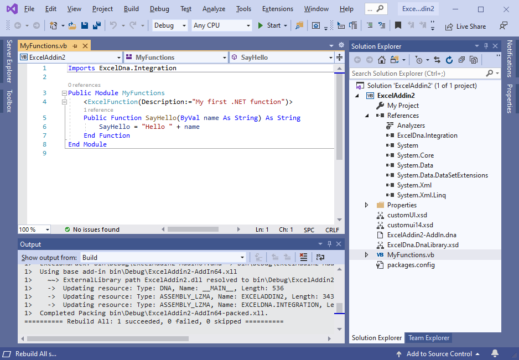Save the current file with Save icon
519x360 pixels.
tap(85, 25)
